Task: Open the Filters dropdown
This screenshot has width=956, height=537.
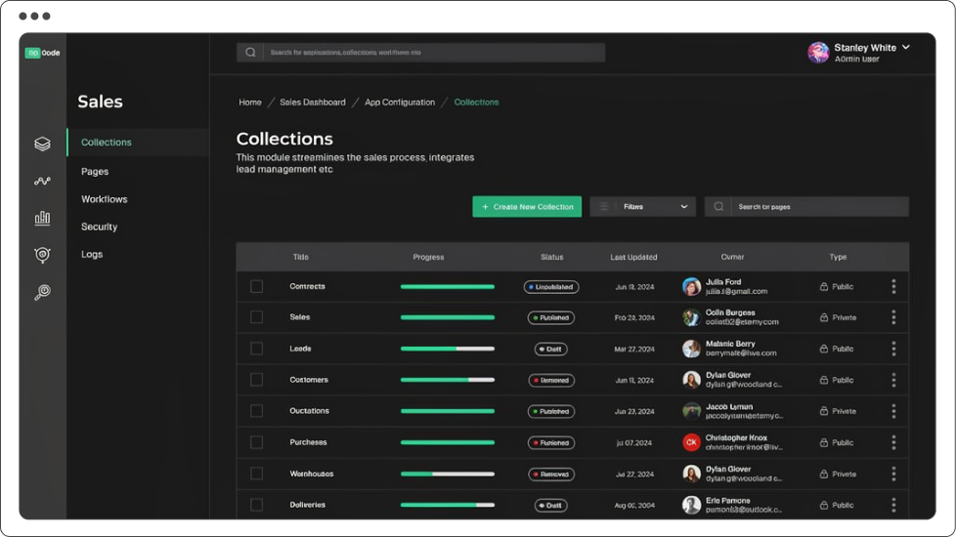Action: pos(642,206)
